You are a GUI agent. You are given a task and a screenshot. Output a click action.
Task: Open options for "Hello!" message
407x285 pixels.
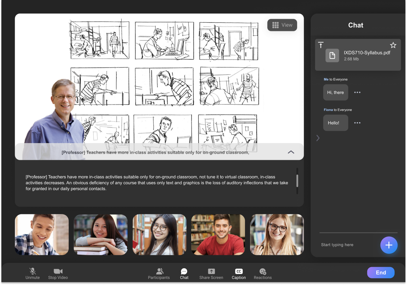coord(357,123)
